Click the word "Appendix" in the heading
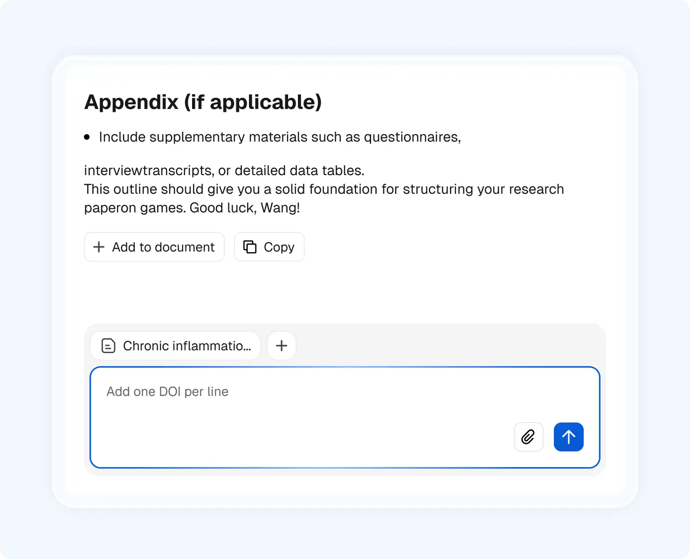The height and width of the screenshot is (559, 690). point(131,102)
